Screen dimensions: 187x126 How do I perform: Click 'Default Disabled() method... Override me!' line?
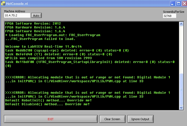click(47, 104)
